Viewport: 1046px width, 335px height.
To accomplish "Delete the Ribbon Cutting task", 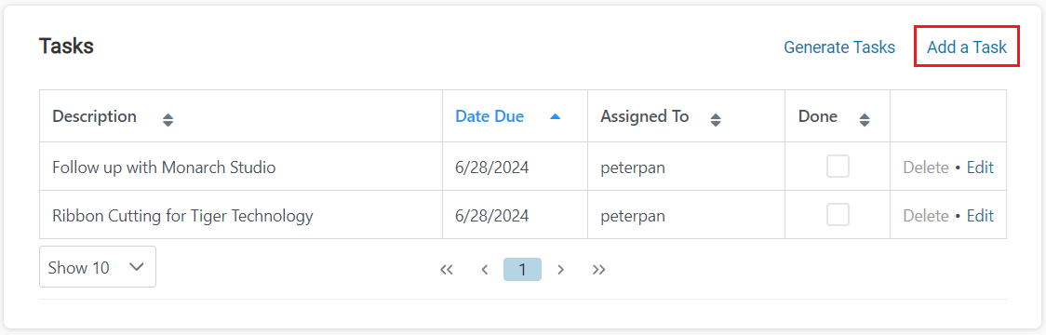I will pyautogui.click(x=926, y=216).
